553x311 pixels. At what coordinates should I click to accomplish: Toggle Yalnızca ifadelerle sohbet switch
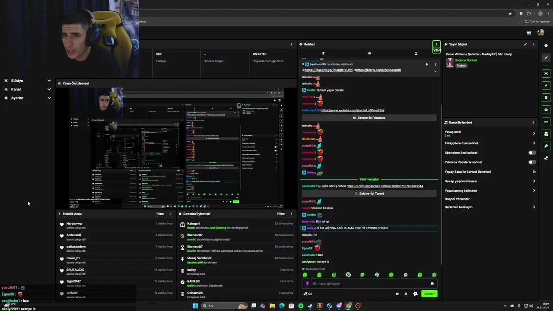pos(532,162)
